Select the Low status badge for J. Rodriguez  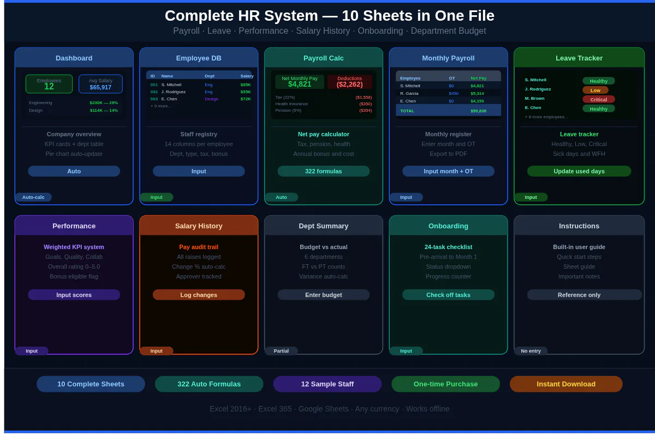tap(595, 90)
